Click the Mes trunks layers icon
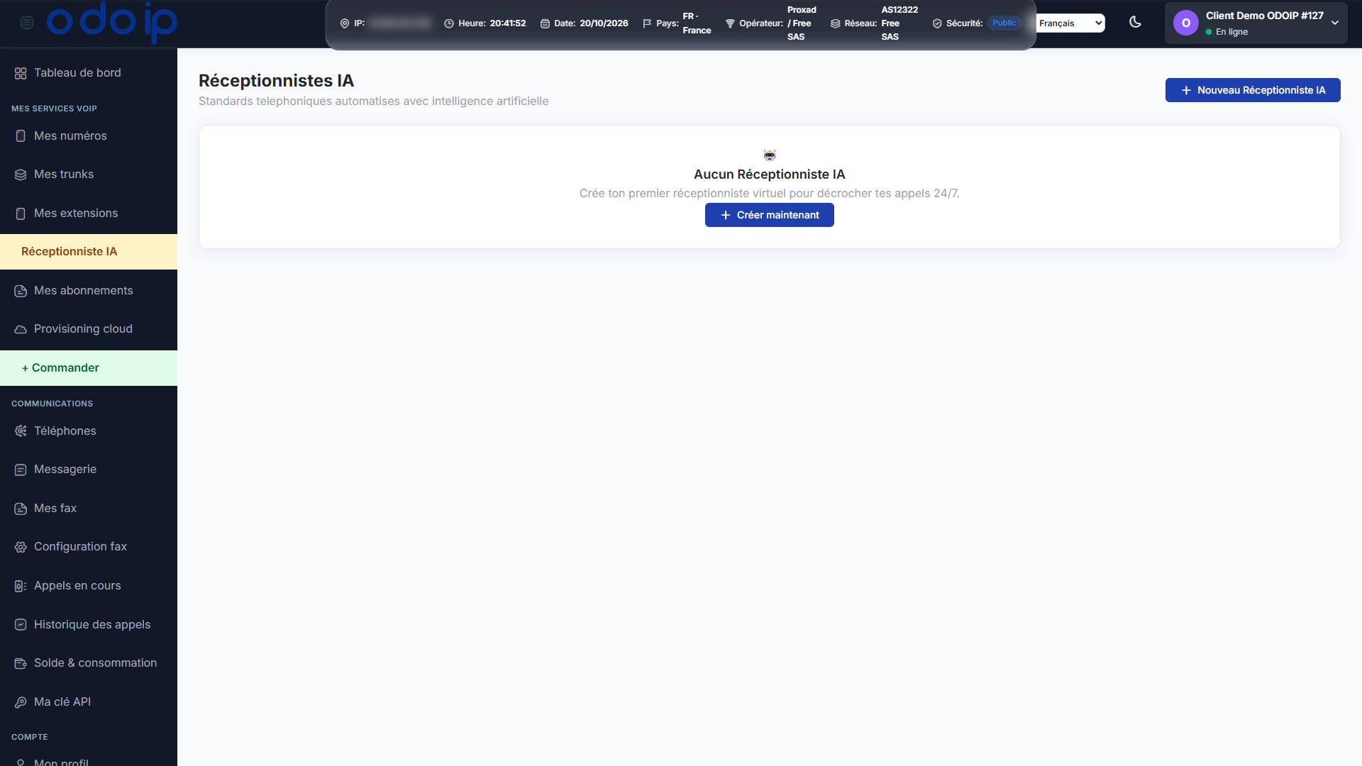Screen dimensions: 1362x766 [21, 174]
